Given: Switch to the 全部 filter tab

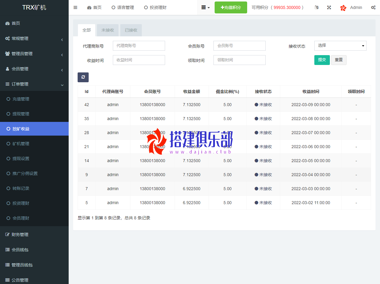Looking at the screenshot, I should (x=87, y=30).
